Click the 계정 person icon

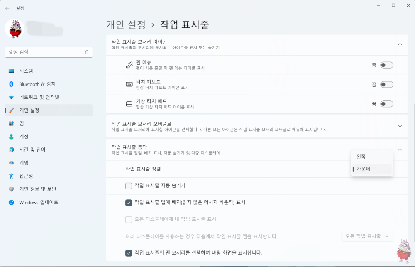pyautogui.click(x=11, y=137)
